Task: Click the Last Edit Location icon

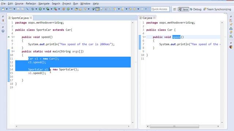Action: click(130, 9)
